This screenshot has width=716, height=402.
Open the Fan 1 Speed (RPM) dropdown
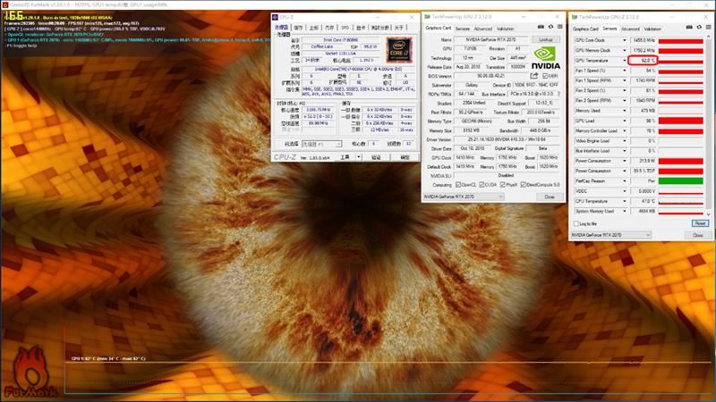624,80
